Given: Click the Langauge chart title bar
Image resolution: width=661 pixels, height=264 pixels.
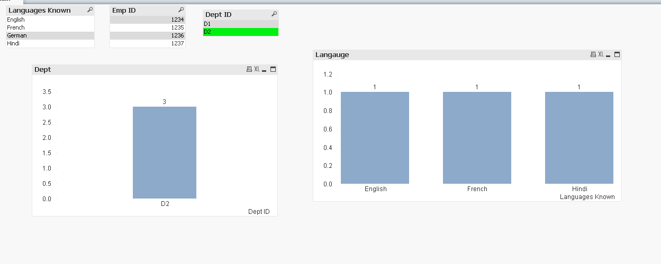Looking at the screenshot, I should [450, 54].
